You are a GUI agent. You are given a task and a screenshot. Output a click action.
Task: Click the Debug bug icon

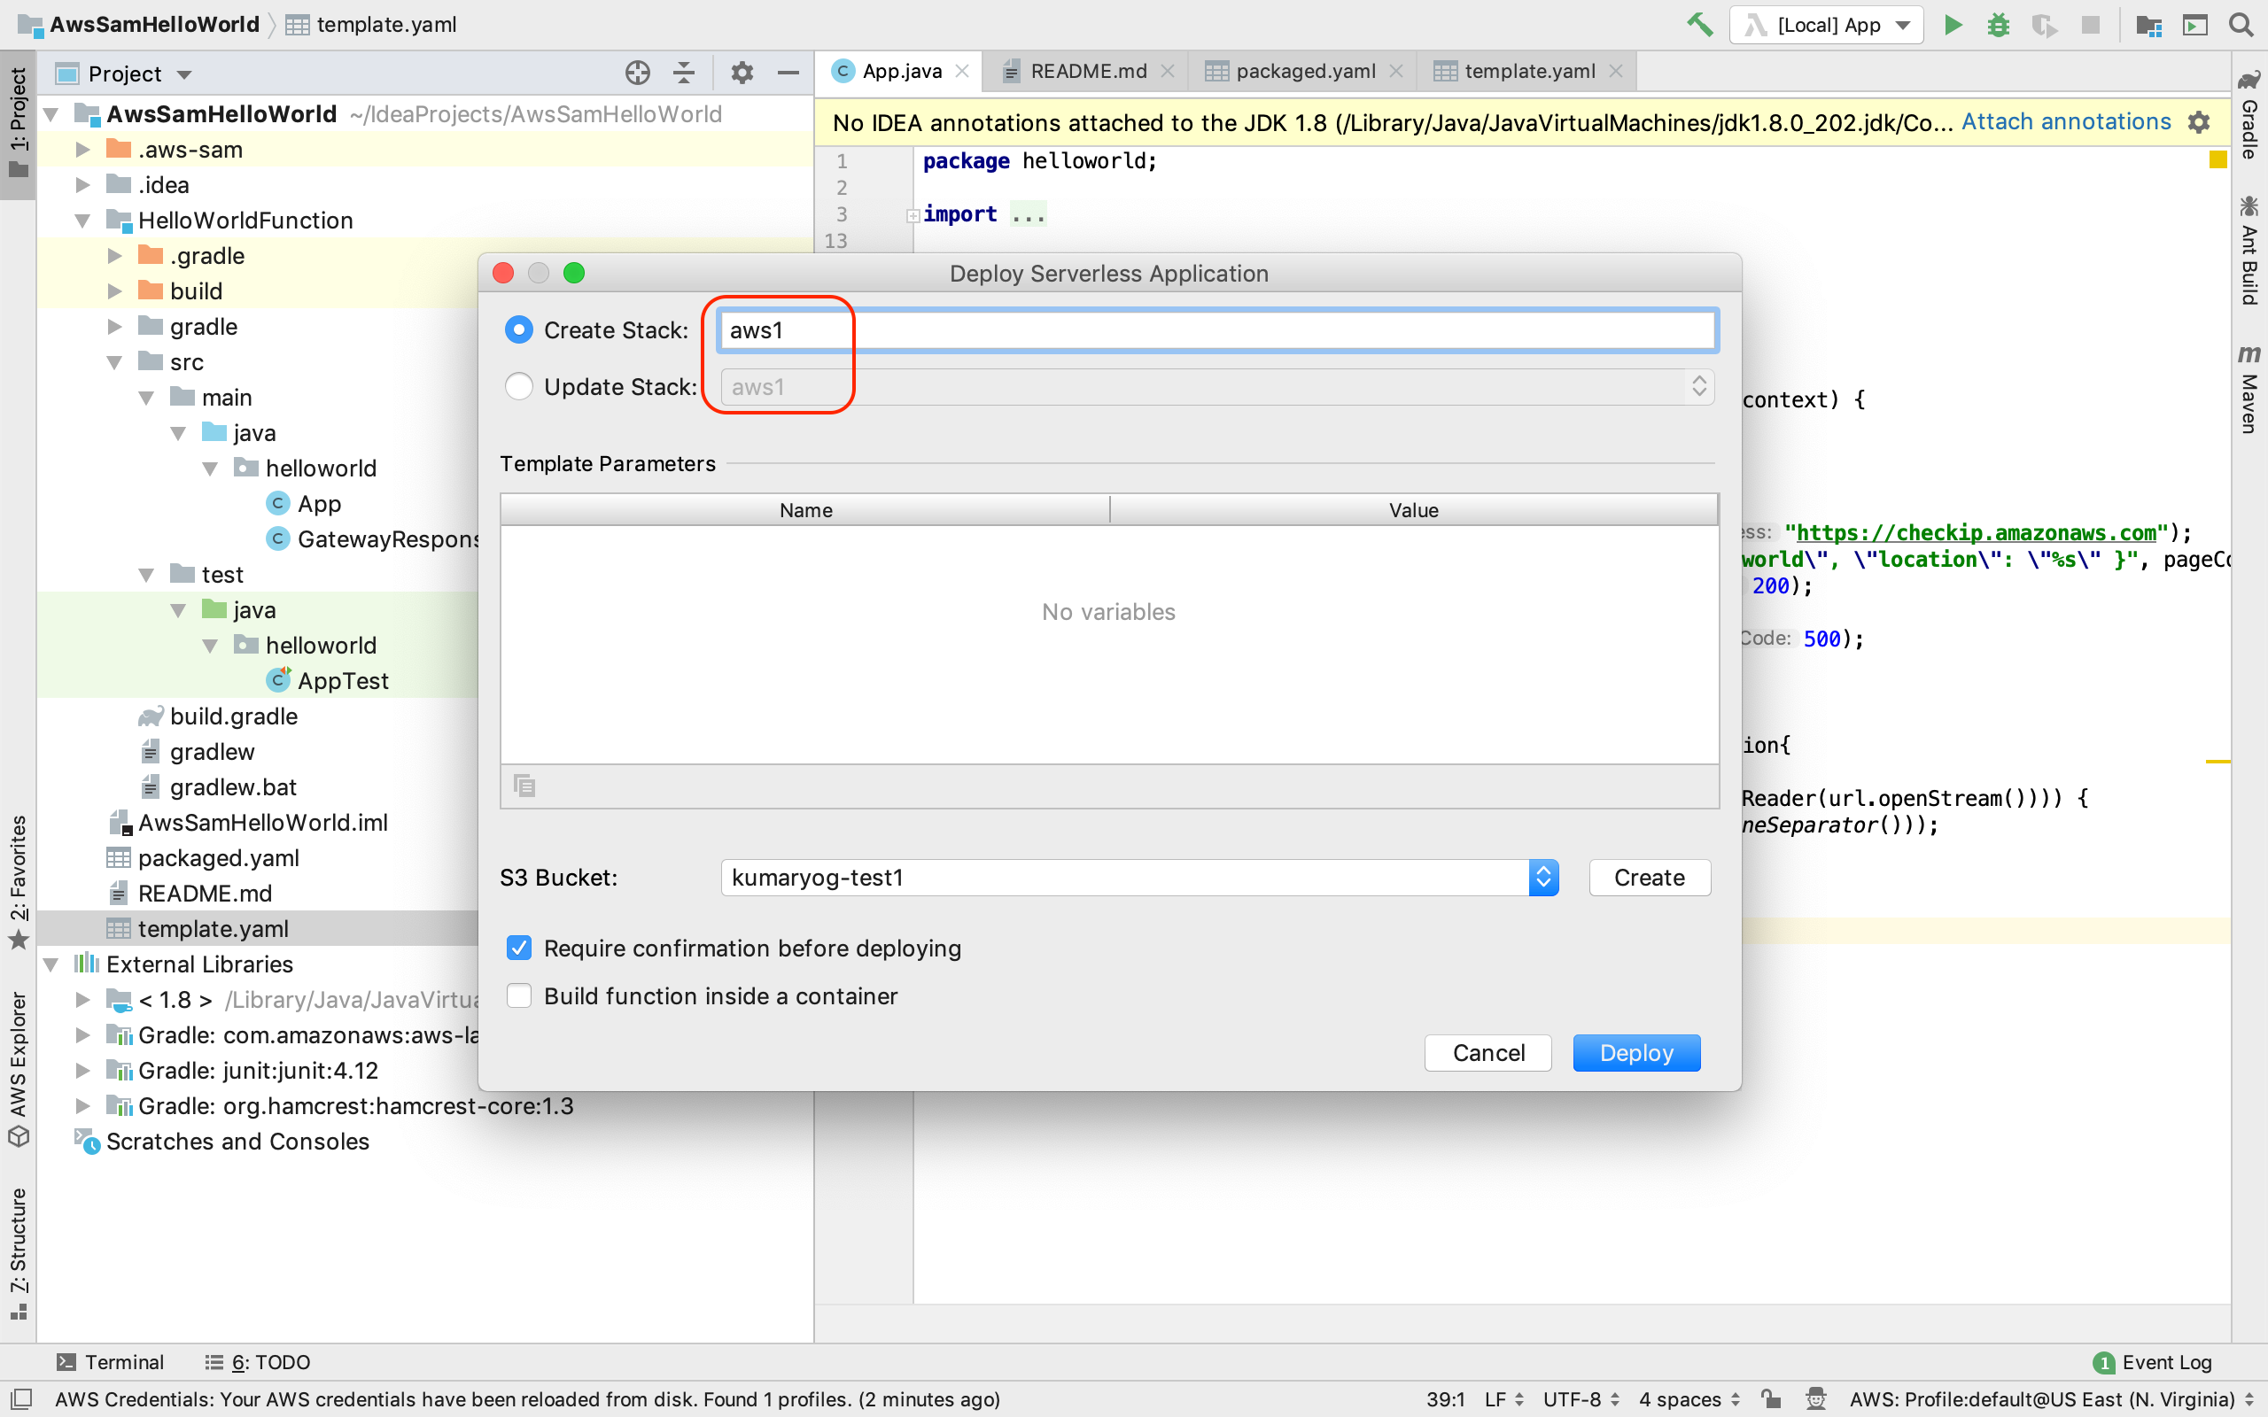pos(1997,25)
